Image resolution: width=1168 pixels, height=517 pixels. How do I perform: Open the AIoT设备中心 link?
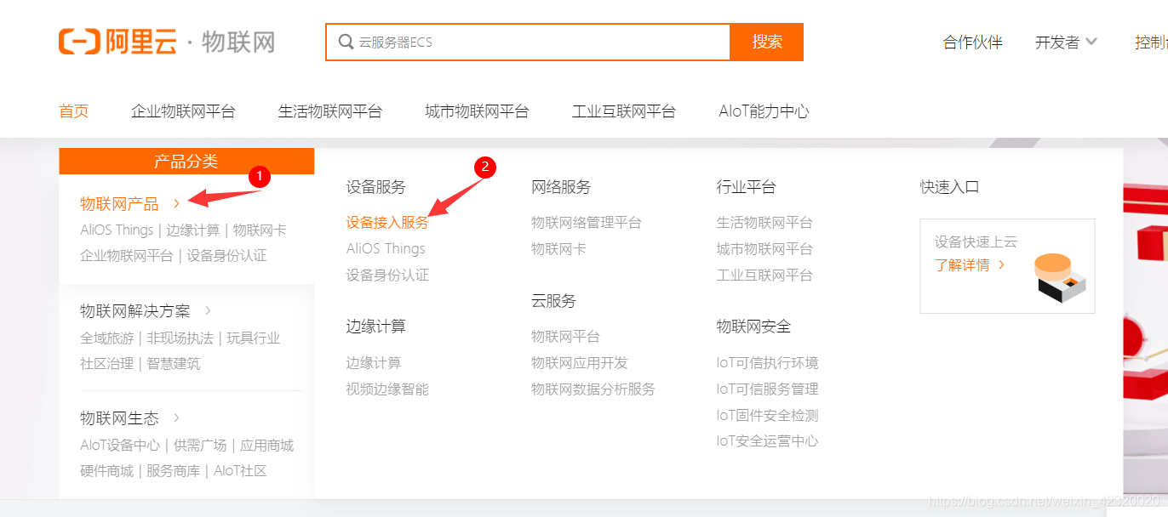(120, 445)
